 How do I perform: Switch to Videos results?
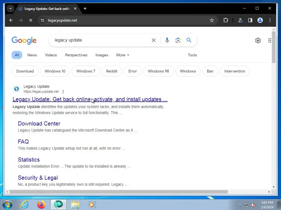coord(51,55)
